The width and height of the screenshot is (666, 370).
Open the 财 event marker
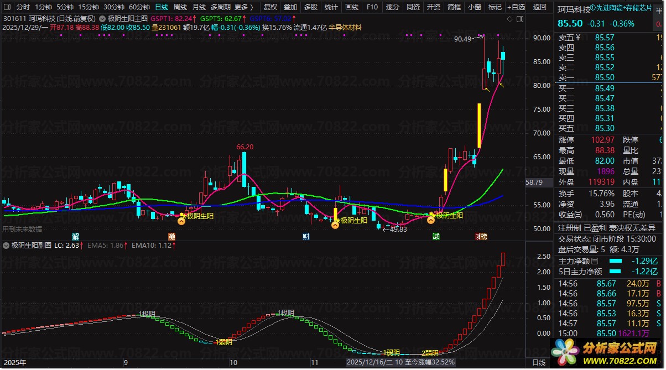[306, 236]
